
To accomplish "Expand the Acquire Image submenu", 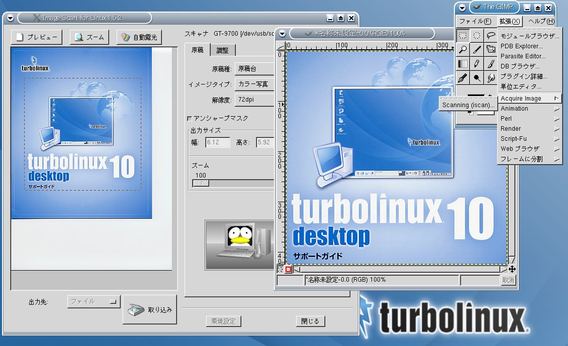I will click(x=529, y=99).
